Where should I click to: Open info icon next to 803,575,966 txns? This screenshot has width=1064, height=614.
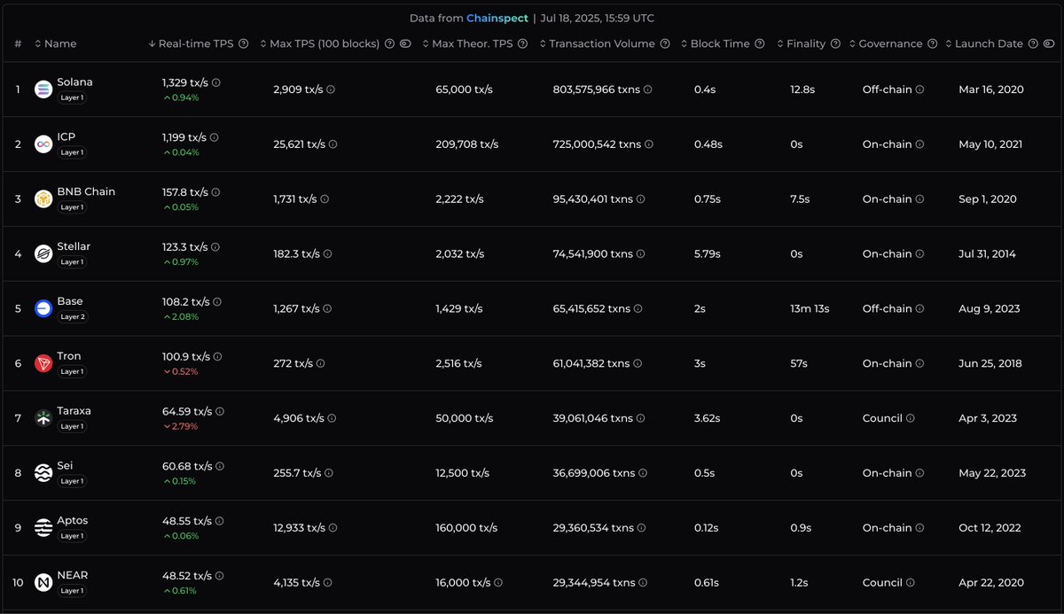[647, 89]
